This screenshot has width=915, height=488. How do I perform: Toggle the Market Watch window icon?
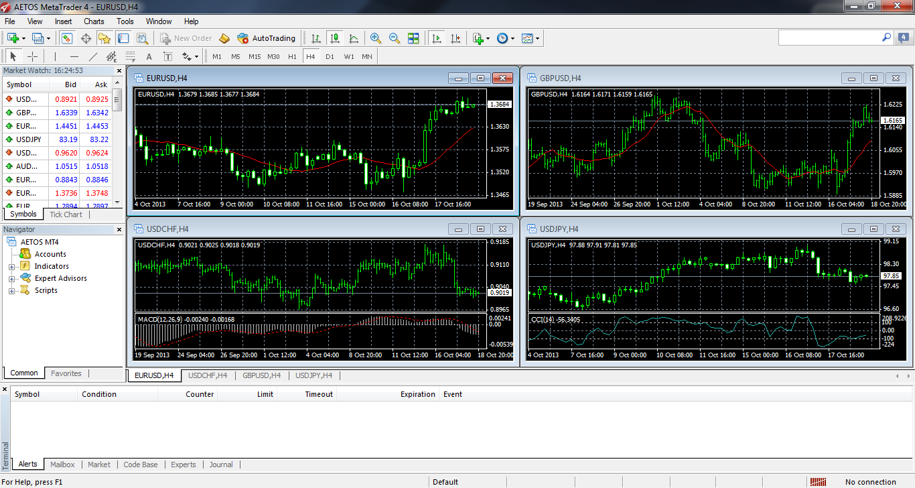click(67, 38)
